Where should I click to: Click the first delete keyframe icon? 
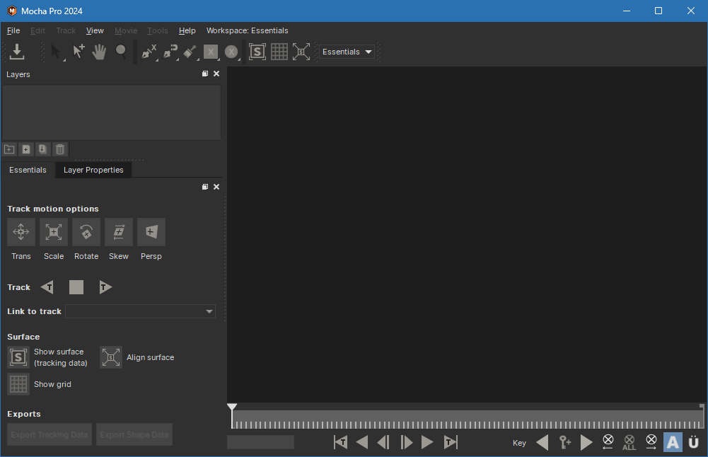tap(608, 442)
